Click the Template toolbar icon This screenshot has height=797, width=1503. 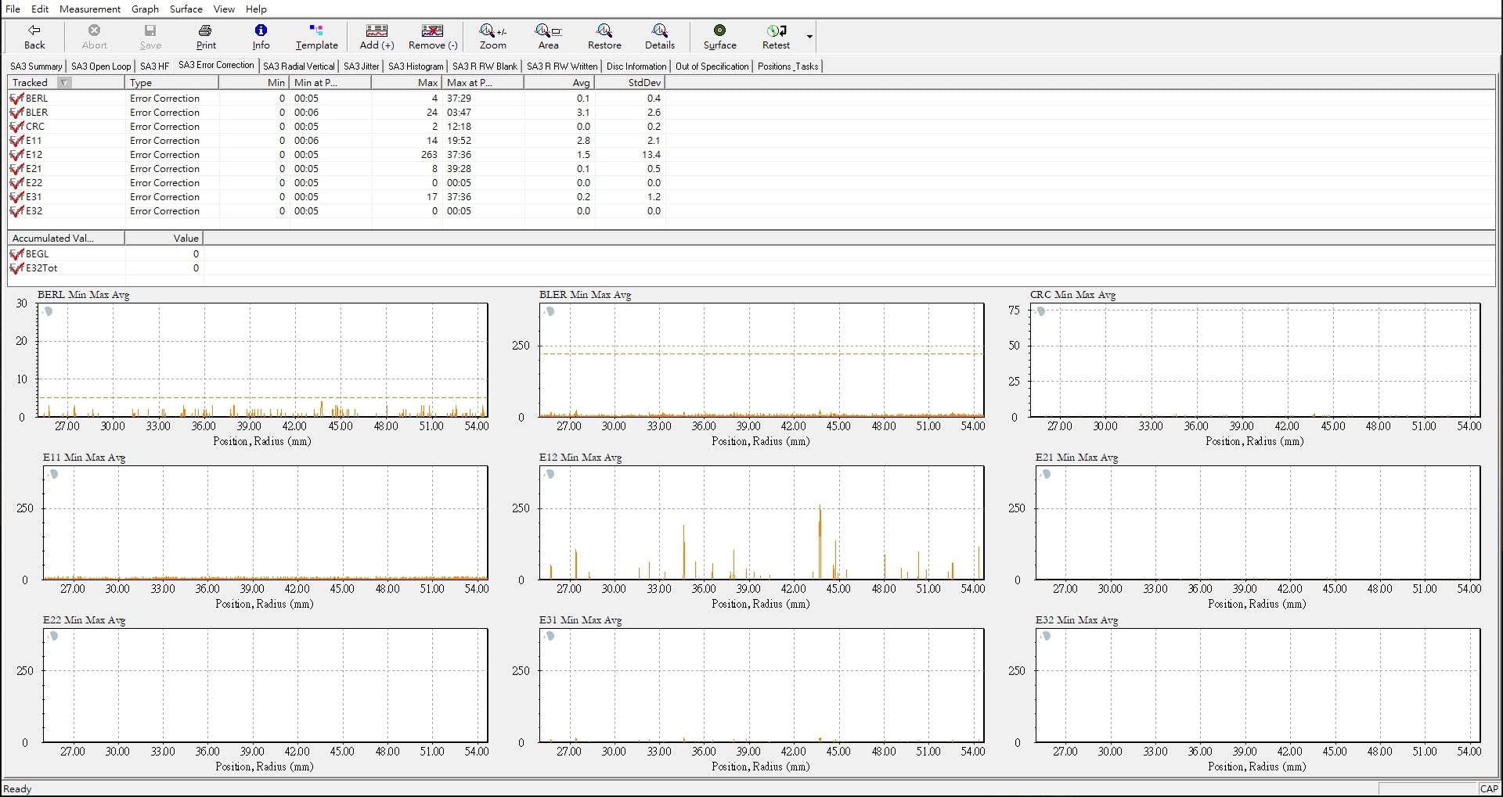click(316, 36)
